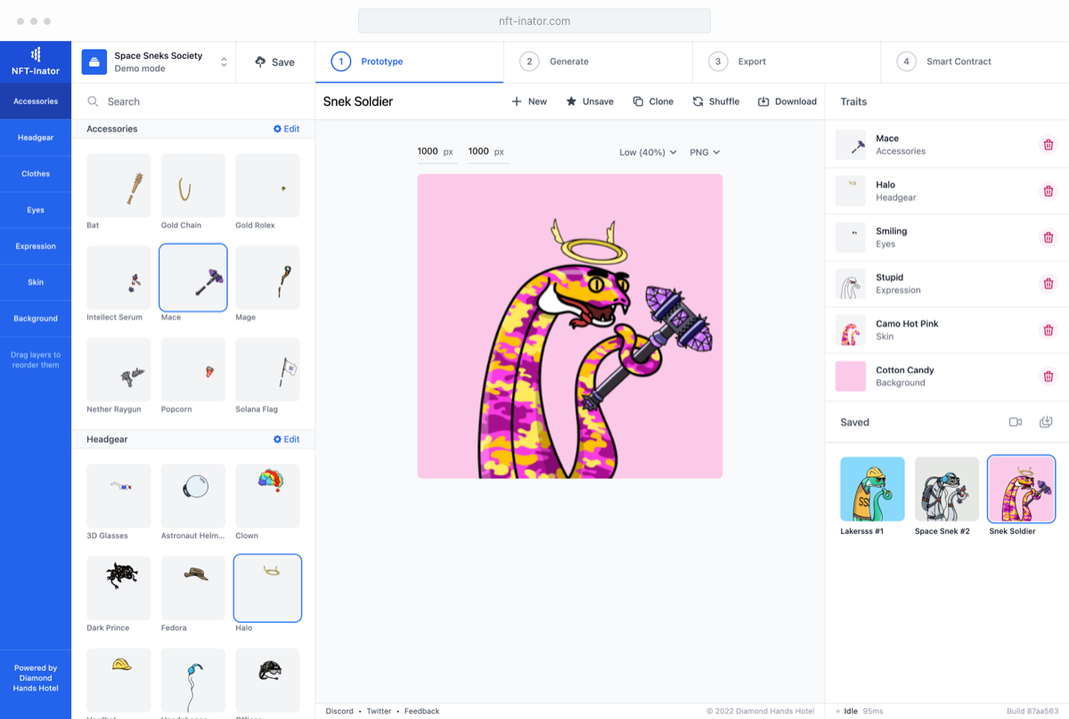
Task: Select the Gold Chain accessory
Action: [x=193, y=186]
